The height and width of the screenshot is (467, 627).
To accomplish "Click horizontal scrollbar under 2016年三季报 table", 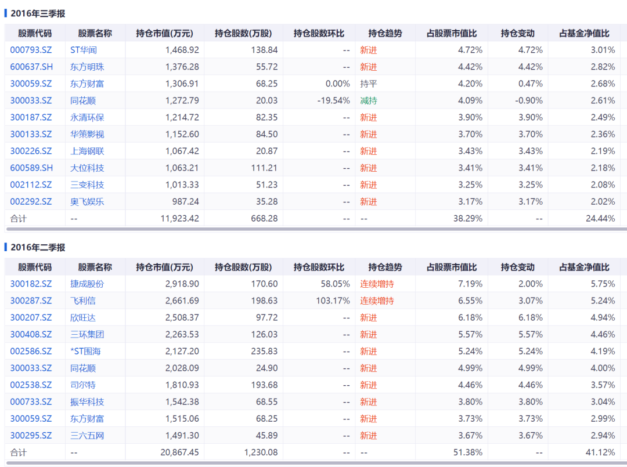I will [x=316, y=229].
